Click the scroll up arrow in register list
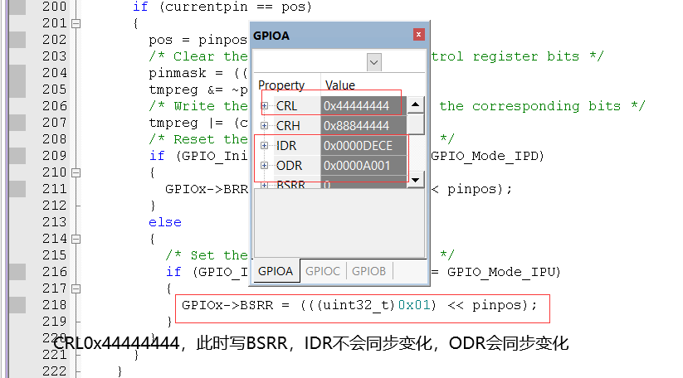This screenshot has height=378, width=683. (x=415, y=104)
